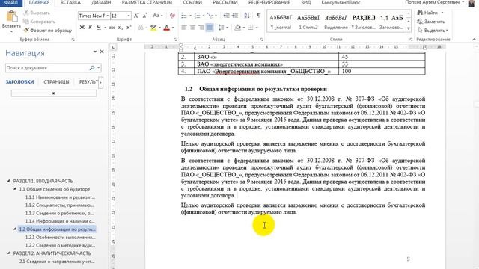The height and width of the screenshot is (269, 479).
Task: Click Replace (Заменить)
Action: point(431,22)
